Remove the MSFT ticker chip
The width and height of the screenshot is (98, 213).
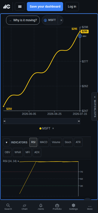tap(61, 20)
